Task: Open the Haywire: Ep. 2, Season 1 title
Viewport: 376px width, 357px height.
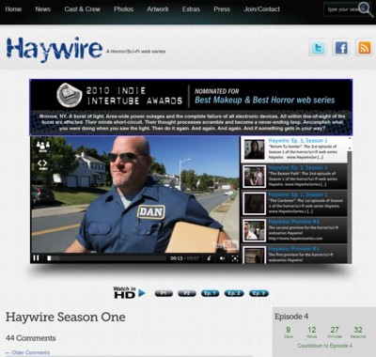Action: coord(298,167)
